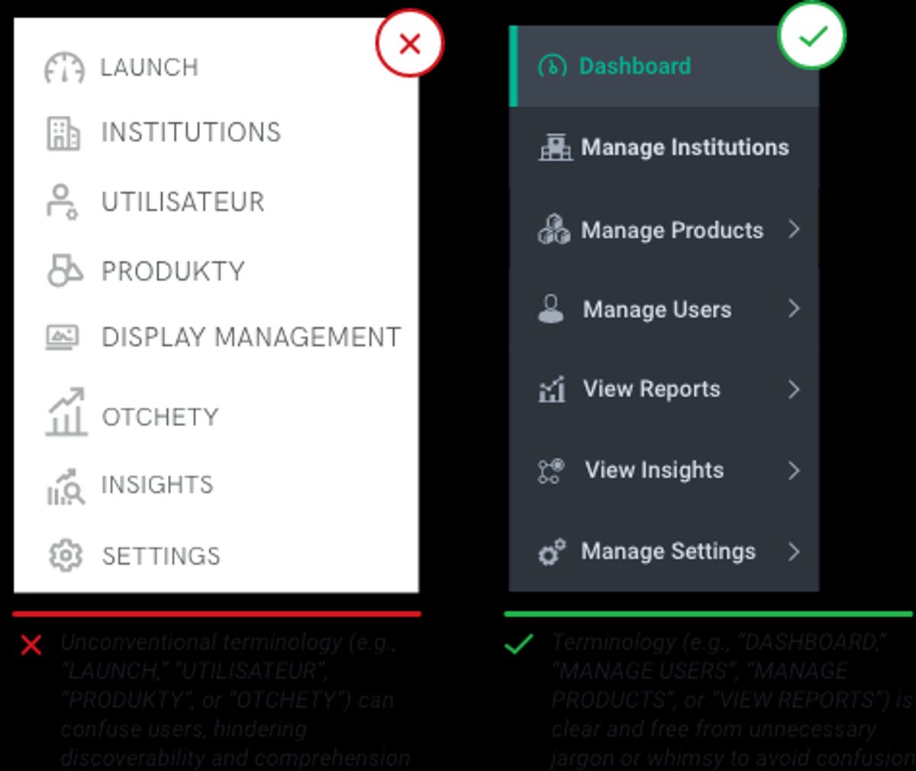Click the green checkmark badge circle
The height and width of the screenshot is (771, 916).
[811, 35]
